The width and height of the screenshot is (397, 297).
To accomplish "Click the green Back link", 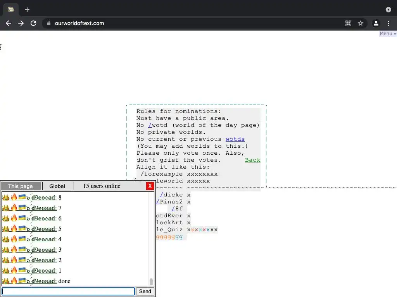I will [x=252, y=160].
